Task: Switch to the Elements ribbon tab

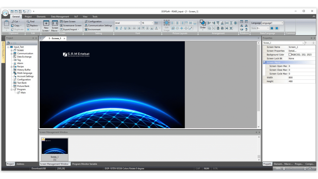Action: pyautogui.click(x=41, y=16)
